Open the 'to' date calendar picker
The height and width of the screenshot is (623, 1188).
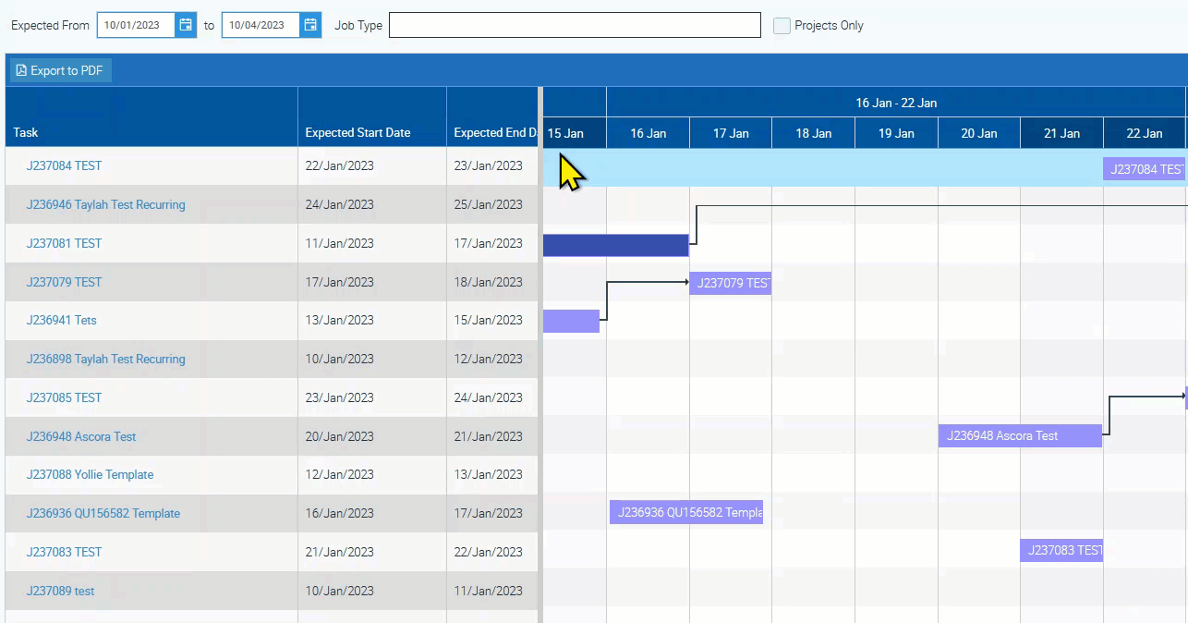click(310, 25)
